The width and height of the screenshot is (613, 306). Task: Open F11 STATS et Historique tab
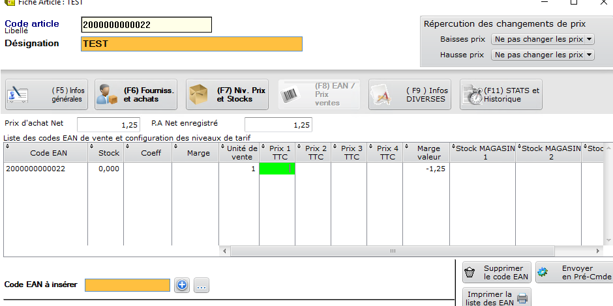click(x=501, y=95)
